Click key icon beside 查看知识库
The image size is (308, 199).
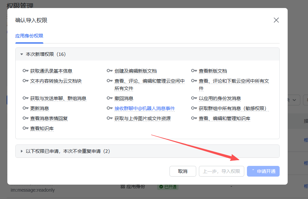click(25, 128)
